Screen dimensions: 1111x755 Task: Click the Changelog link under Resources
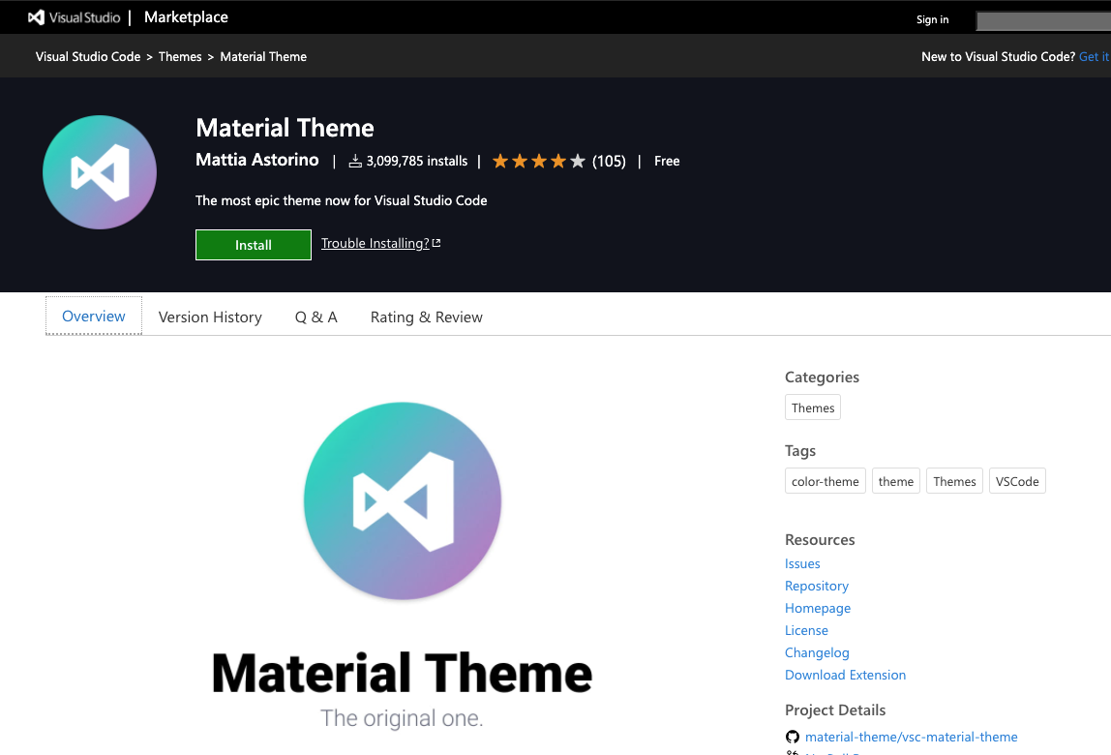(x=817, y=652)
